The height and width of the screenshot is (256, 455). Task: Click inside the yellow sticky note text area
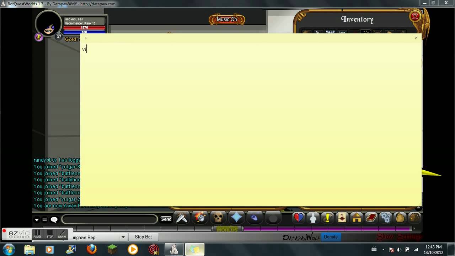pos(251,124)
